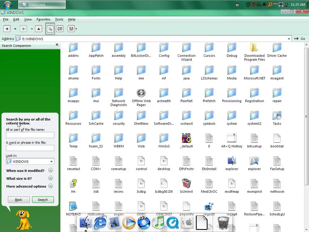Select the explorer Finder-face icon
This screenshot has height=232, width=309.
coord(232,161)
